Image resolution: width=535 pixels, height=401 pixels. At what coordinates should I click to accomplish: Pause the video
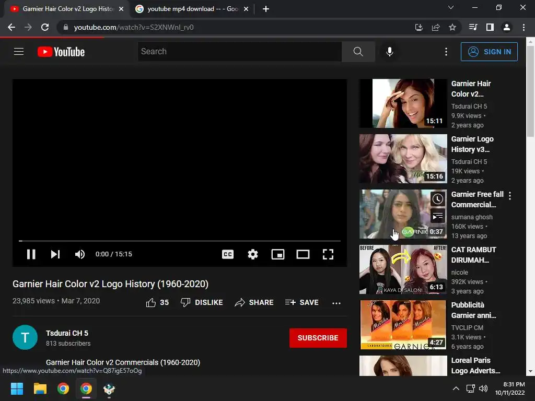click(31, 254)
